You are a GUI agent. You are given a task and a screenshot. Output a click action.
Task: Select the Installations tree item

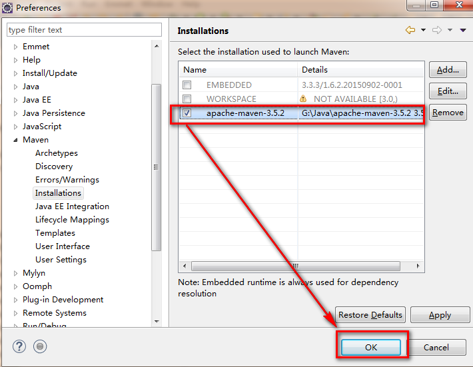coord(58,193)
